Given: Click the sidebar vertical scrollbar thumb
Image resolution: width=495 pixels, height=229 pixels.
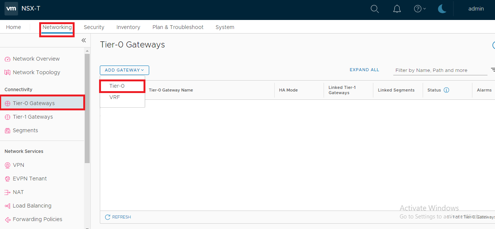Looking at the screenshot, I should tap(87, 108).
